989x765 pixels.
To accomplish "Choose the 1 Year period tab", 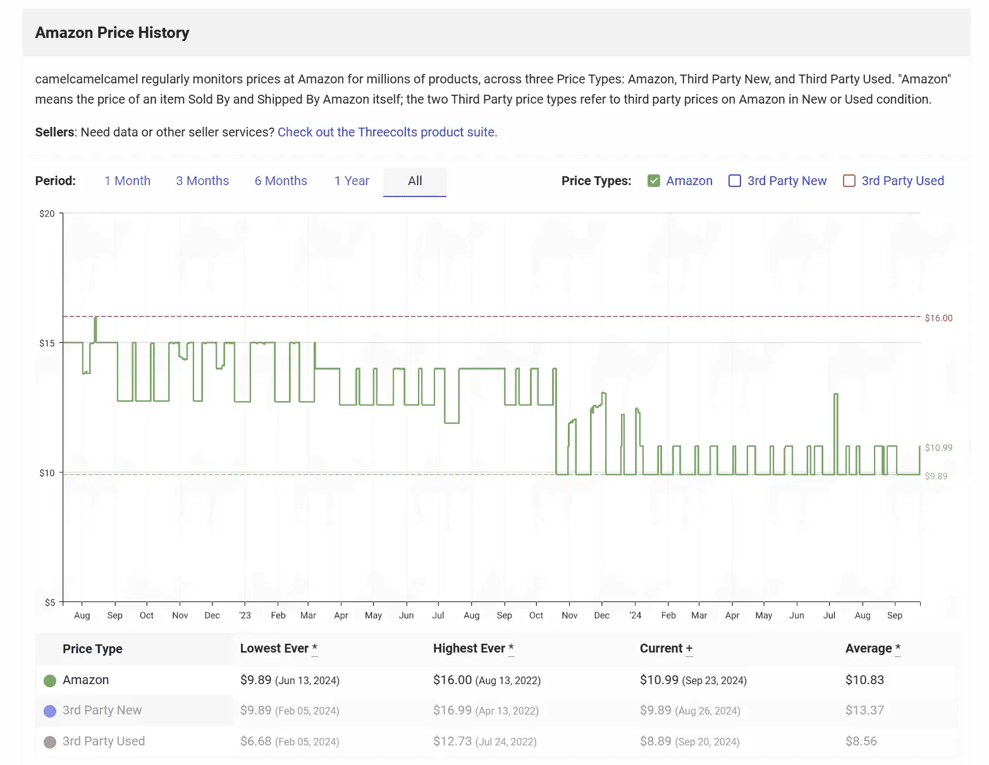I will coord(352,181).
